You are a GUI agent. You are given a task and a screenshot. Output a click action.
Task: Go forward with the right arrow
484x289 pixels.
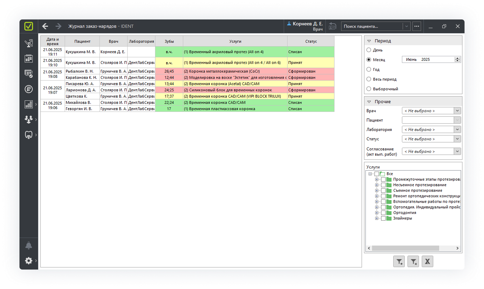58,26
